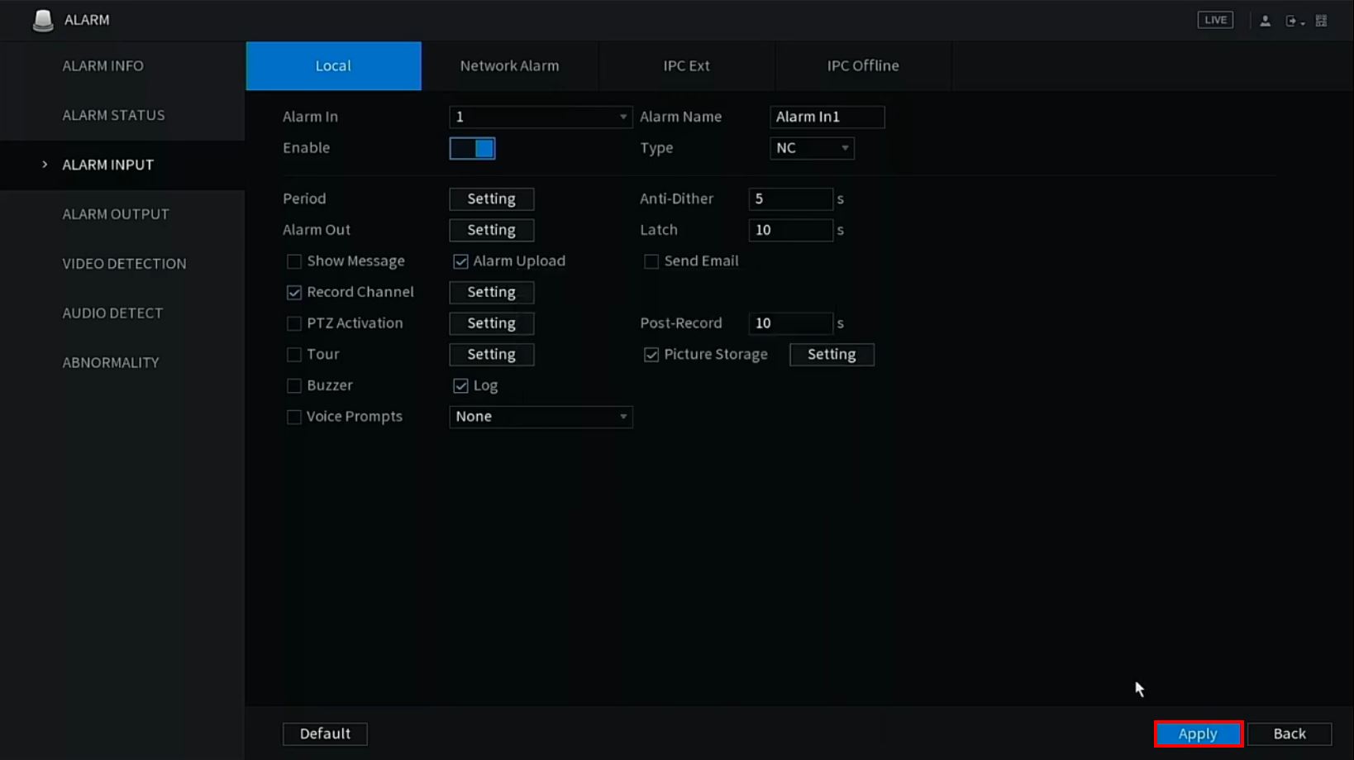
Task: Open the Voice Prompts dropdown
Action: click(541, 417)
